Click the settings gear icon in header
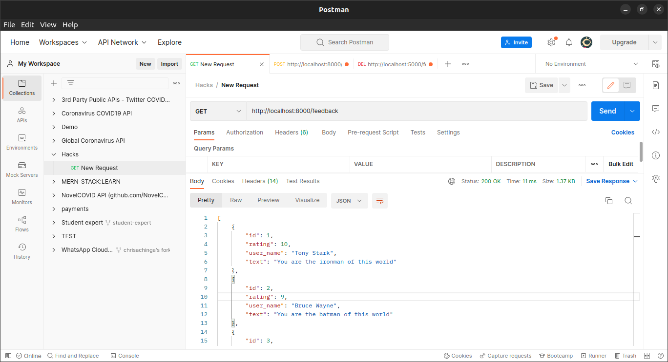The width and height of the screenshot is (668, 362). coord(551,42)
